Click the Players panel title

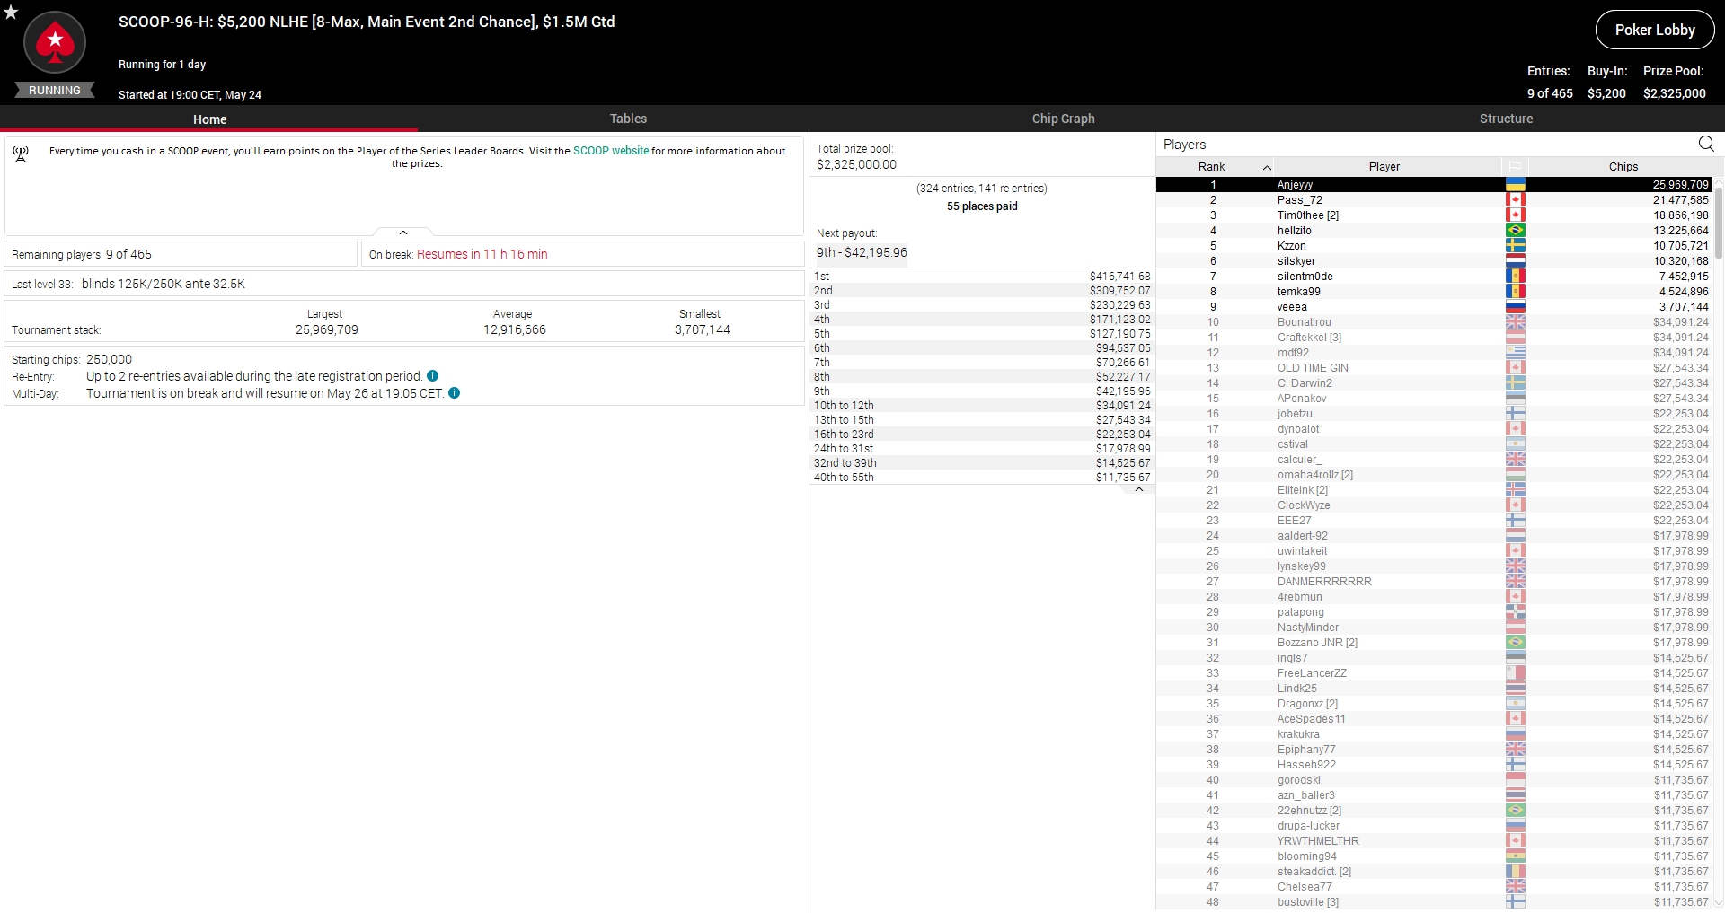click(x=1184, y=145)
